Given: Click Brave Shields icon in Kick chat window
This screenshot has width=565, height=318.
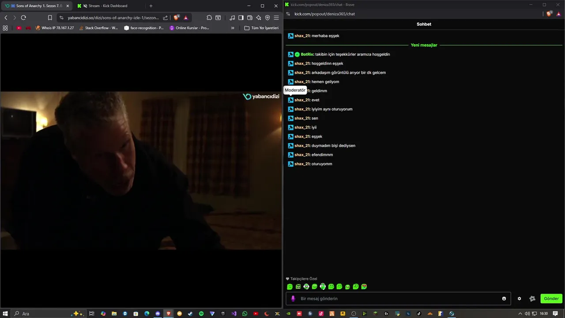Looking at the screenshot, I should tap(549, 14).
